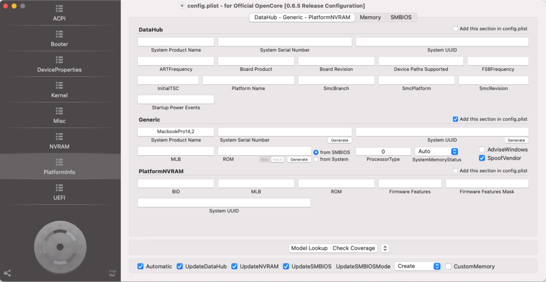Enable DataHub Add this section checkbox

tap(455, 29)
